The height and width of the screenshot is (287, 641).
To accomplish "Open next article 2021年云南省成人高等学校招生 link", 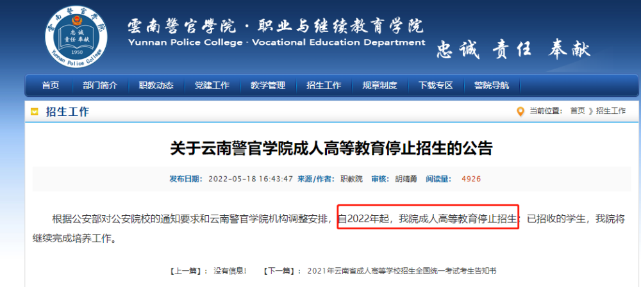I will (x=402, y=270).
